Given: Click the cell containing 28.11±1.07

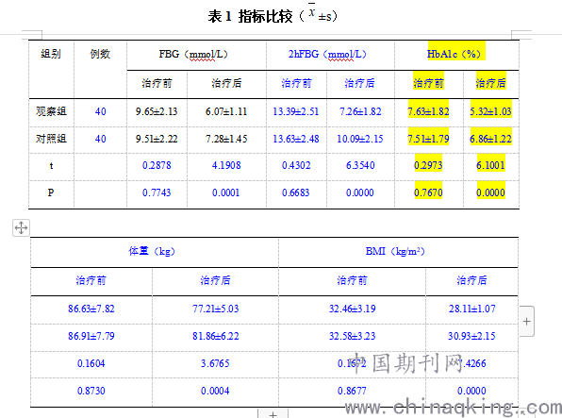Looking at the screenshot, I should coord(472,309).
